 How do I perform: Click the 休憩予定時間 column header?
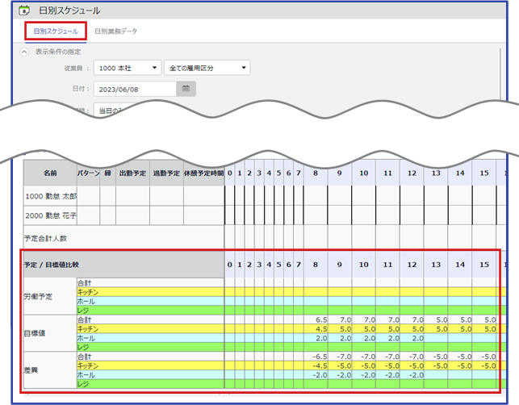204,173
